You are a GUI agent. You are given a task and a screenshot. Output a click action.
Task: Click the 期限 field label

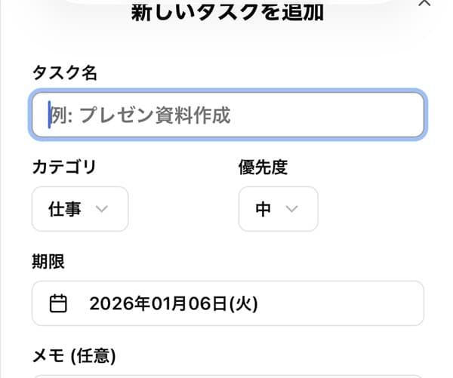48,261
